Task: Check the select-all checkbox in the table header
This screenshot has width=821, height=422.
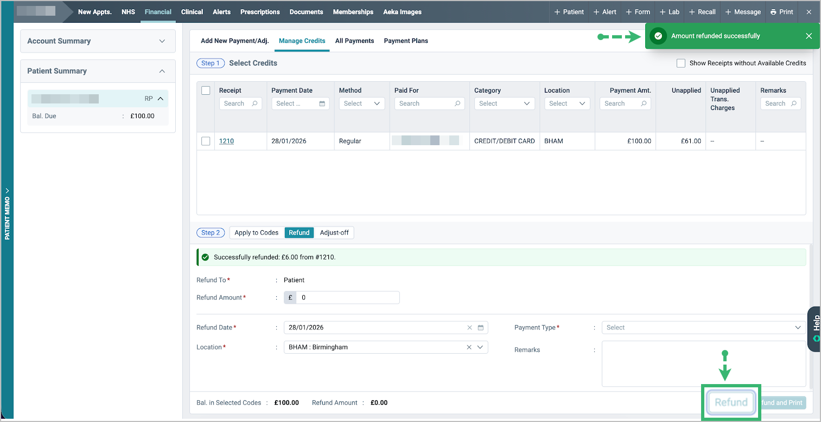Action: click(x=206, y=90)
